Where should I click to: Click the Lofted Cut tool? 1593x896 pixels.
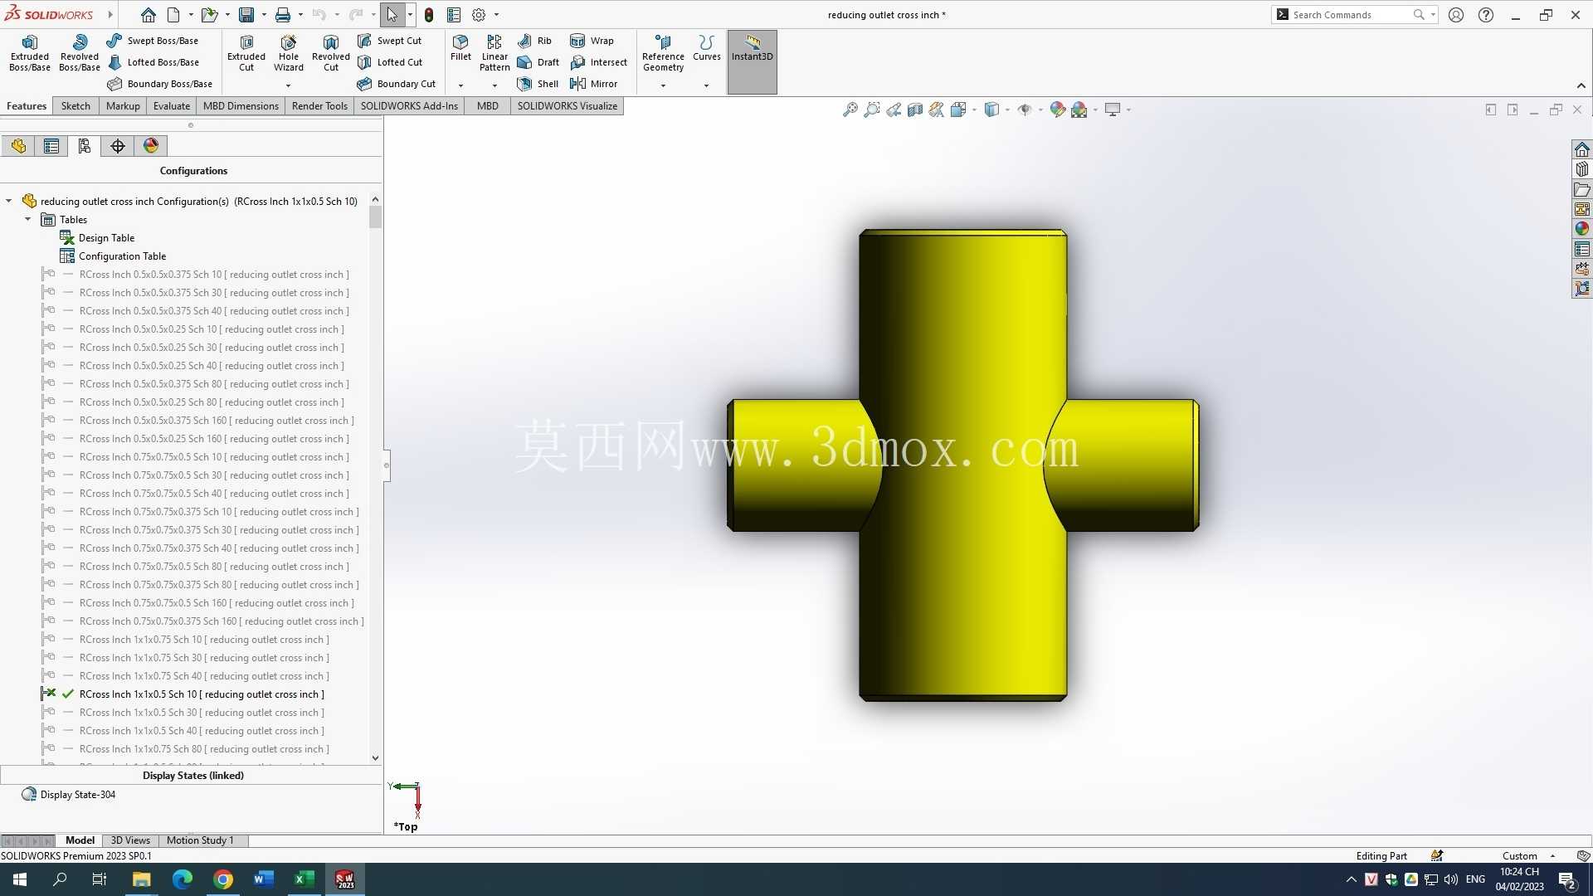tap(389, 62)
